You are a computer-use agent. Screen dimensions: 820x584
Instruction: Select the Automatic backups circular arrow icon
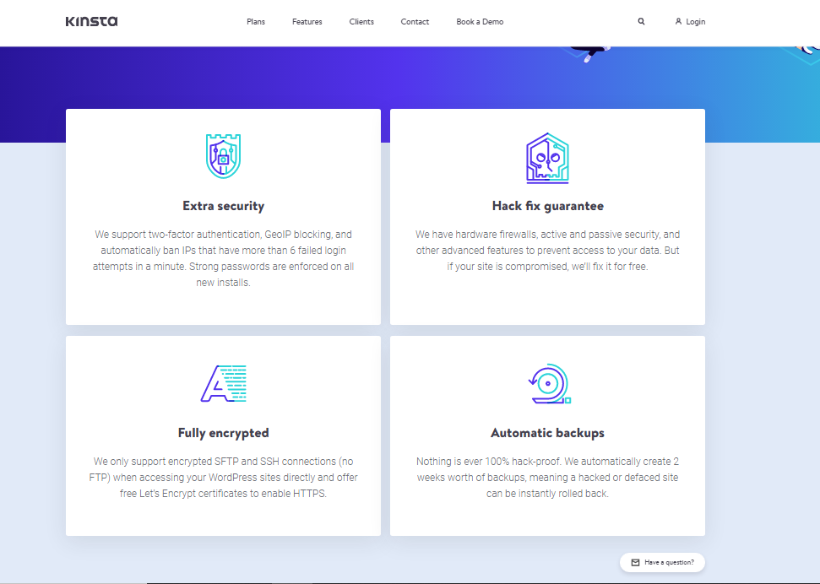click(547, 383)
